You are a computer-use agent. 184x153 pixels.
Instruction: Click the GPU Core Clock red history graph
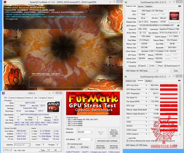169,85
